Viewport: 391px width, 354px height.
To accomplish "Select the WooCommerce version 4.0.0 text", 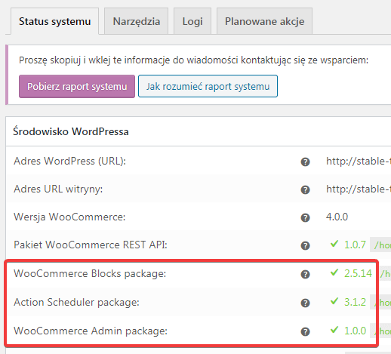I will pyautogui.click(x=337, y=217).
